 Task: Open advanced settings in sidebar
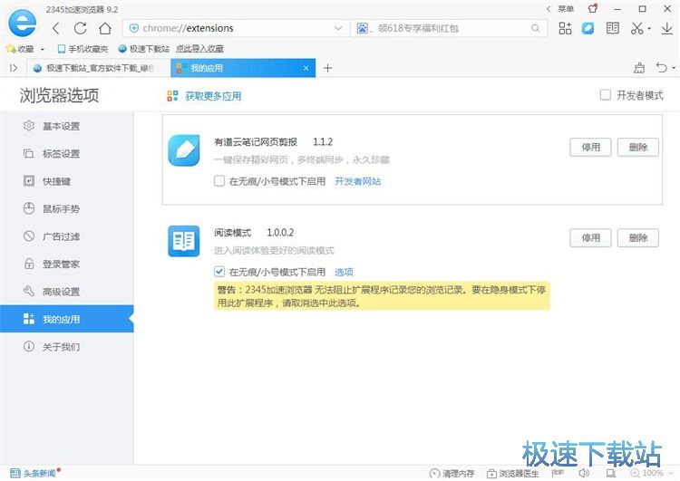pyautogui.click(x=67, y=292)
